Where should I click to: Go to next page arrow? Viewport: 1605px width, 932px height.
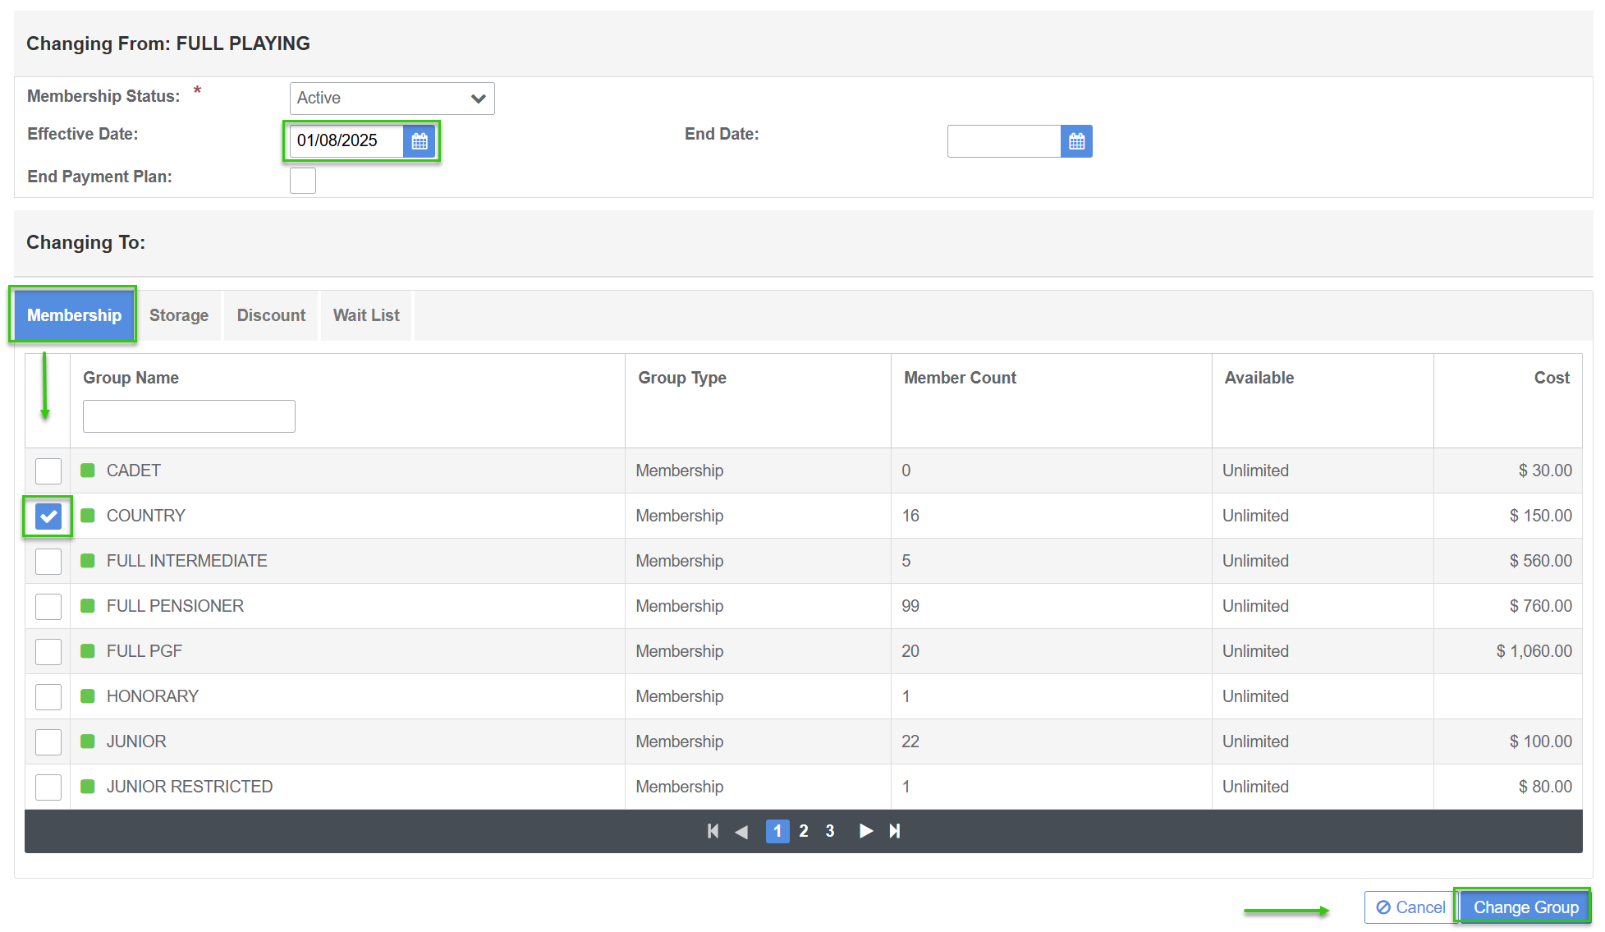[x=865, y=831]
